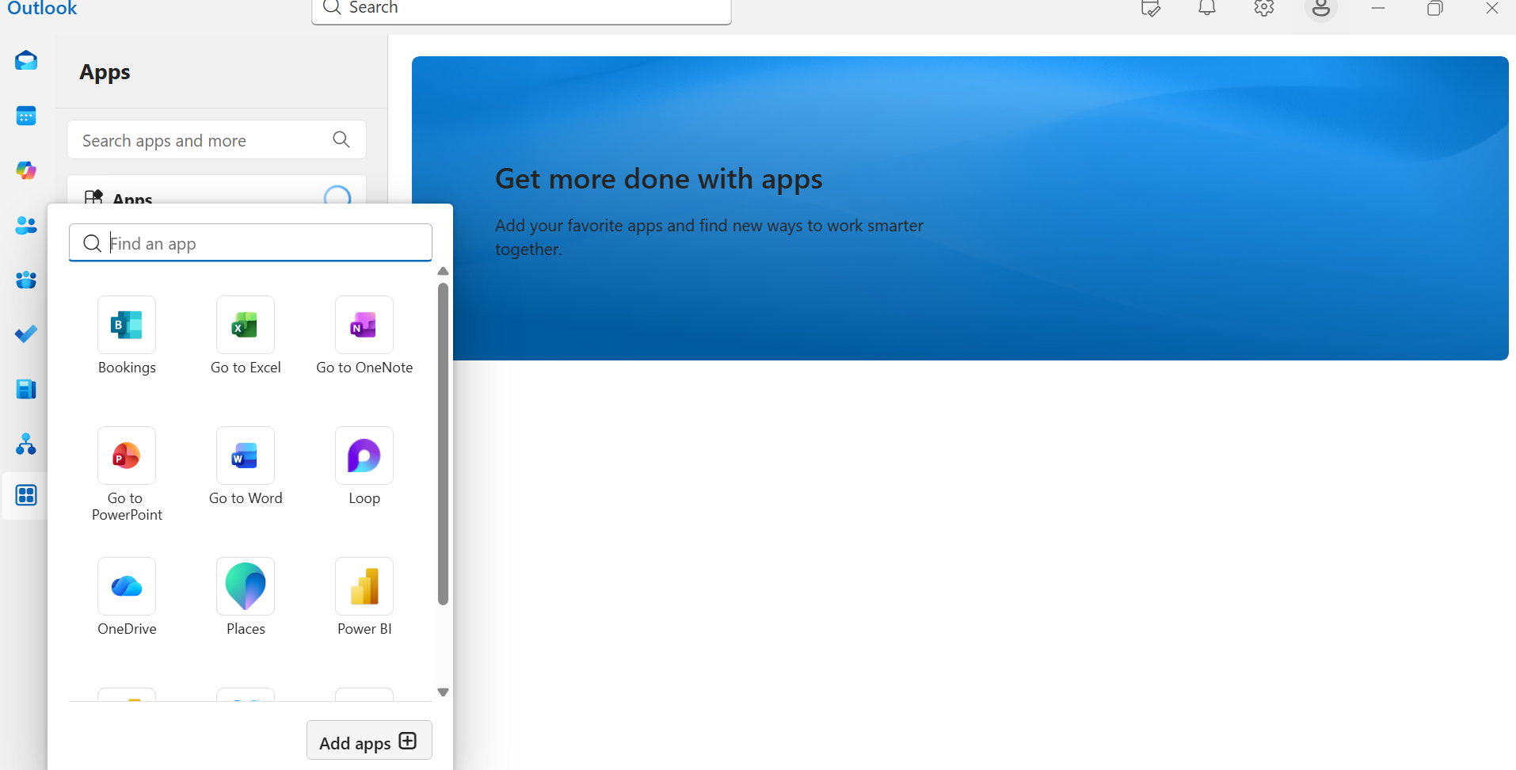The image size is (1516, 770).
Task: Open notifications bell in title bar
Action: [x=1207, y=8]
